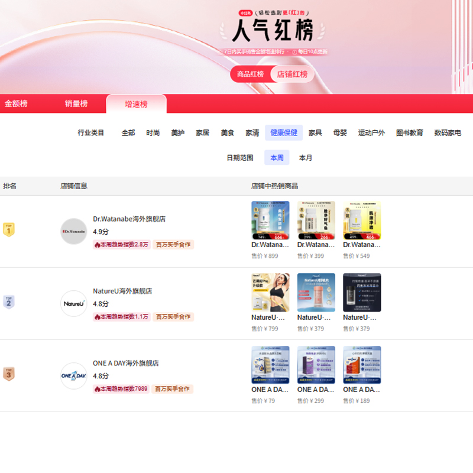Select 本月 date range
Screen dimensions: 473x473
pyautogui.click(x=306, y=158)
